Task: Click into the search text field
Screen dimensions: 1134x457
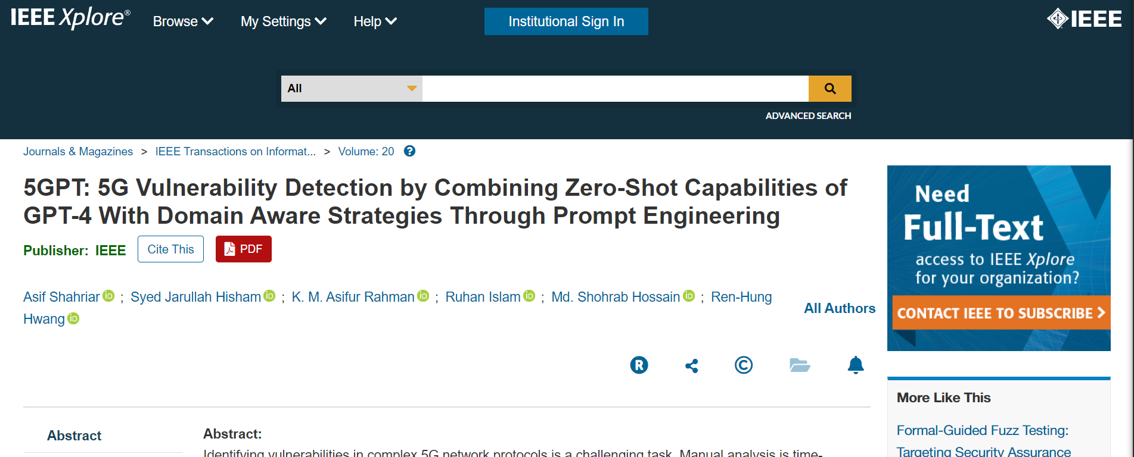Action: 615,89
